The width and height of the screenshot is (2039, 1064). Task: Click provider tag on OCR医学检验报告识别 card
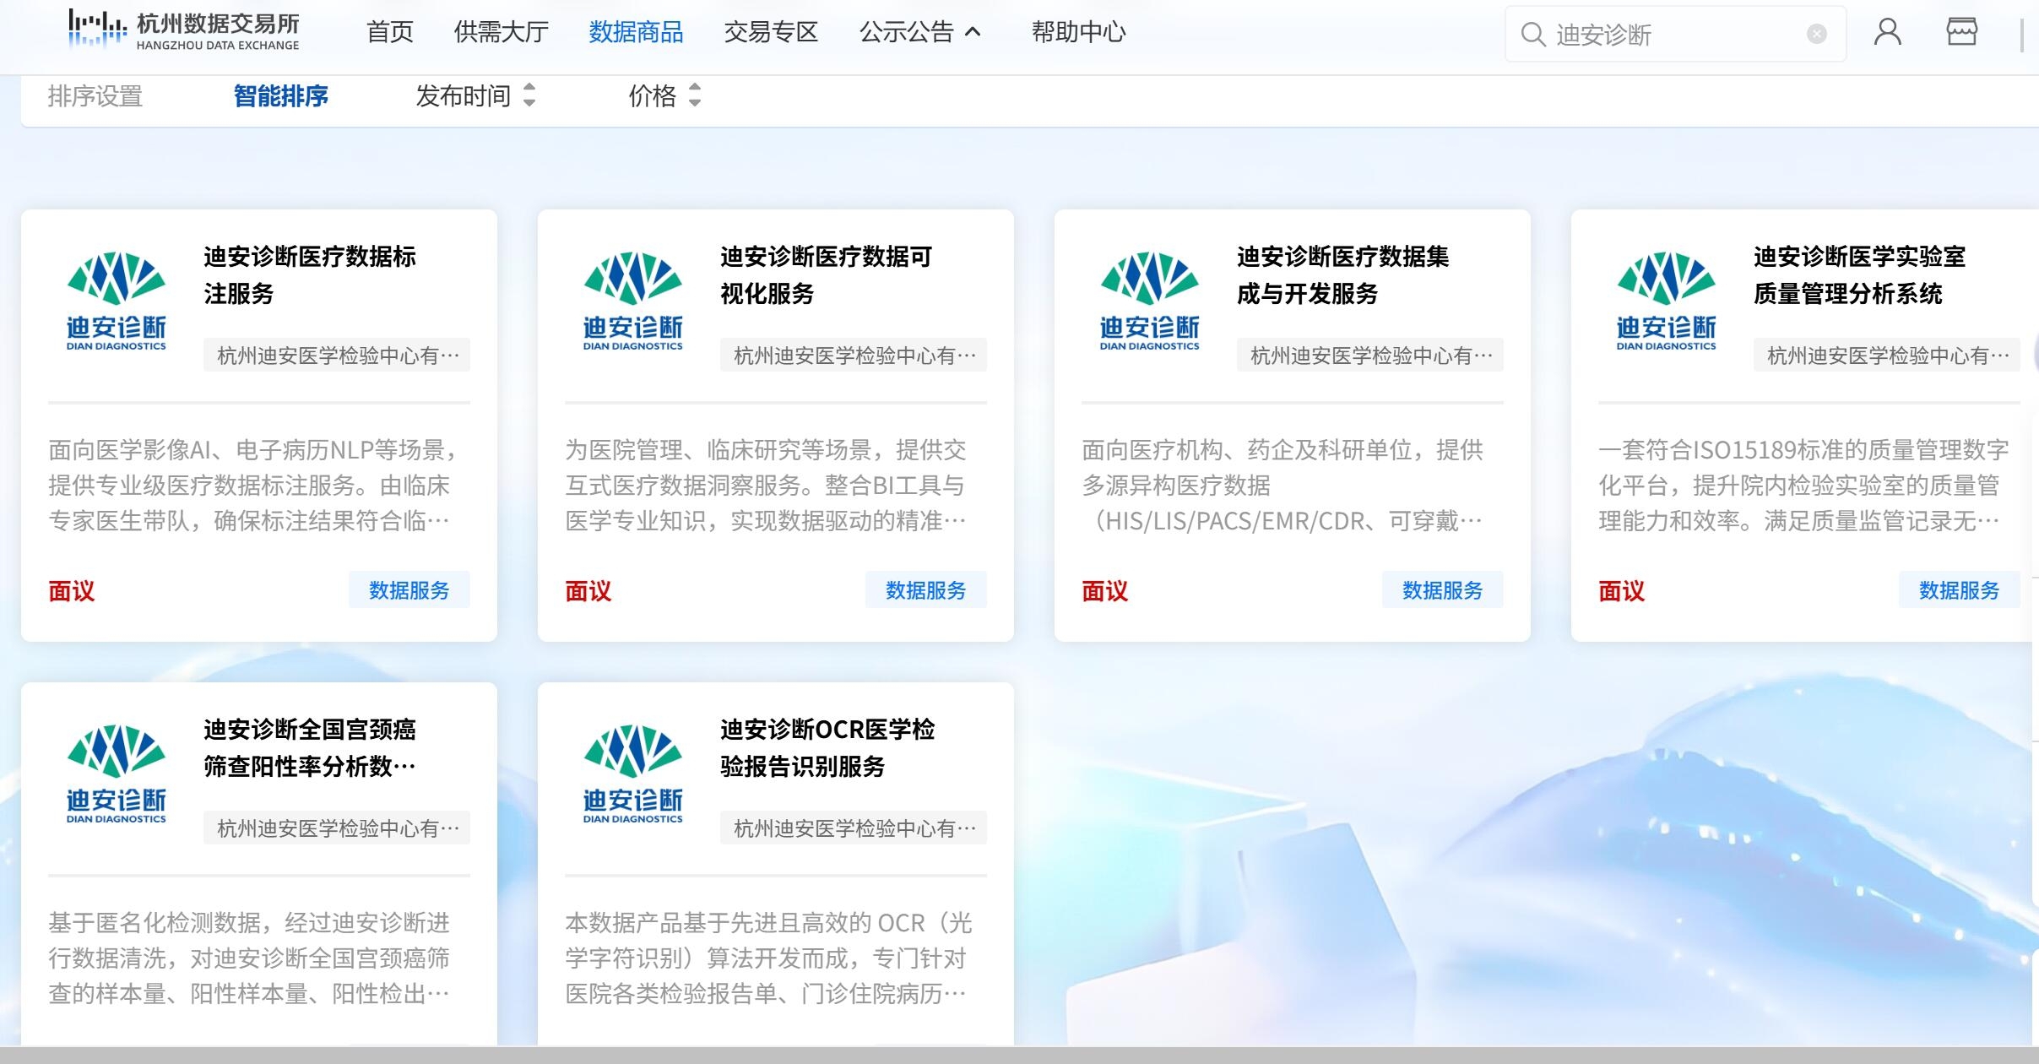(x=854, y=828)
